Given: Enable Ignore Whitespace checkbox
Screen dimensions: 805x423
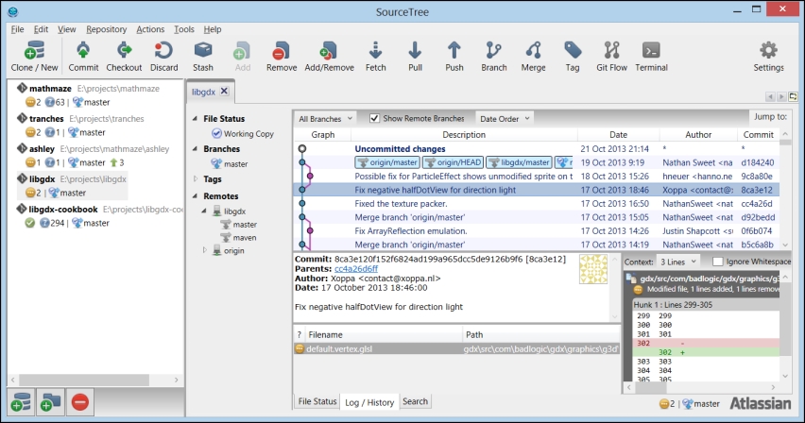Looking at the screenshot, I should [x=718, y=262].
